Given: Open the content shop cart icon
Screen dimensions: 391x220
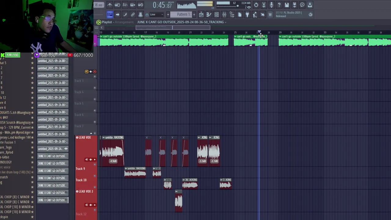Looking at the screenshot, I should [270, 14].
